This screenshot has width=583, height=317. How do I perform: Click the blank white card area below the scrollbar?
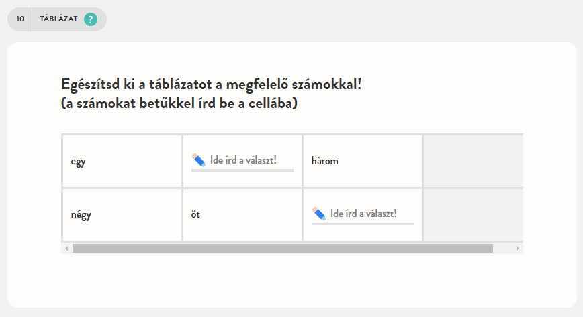(291, 280)
